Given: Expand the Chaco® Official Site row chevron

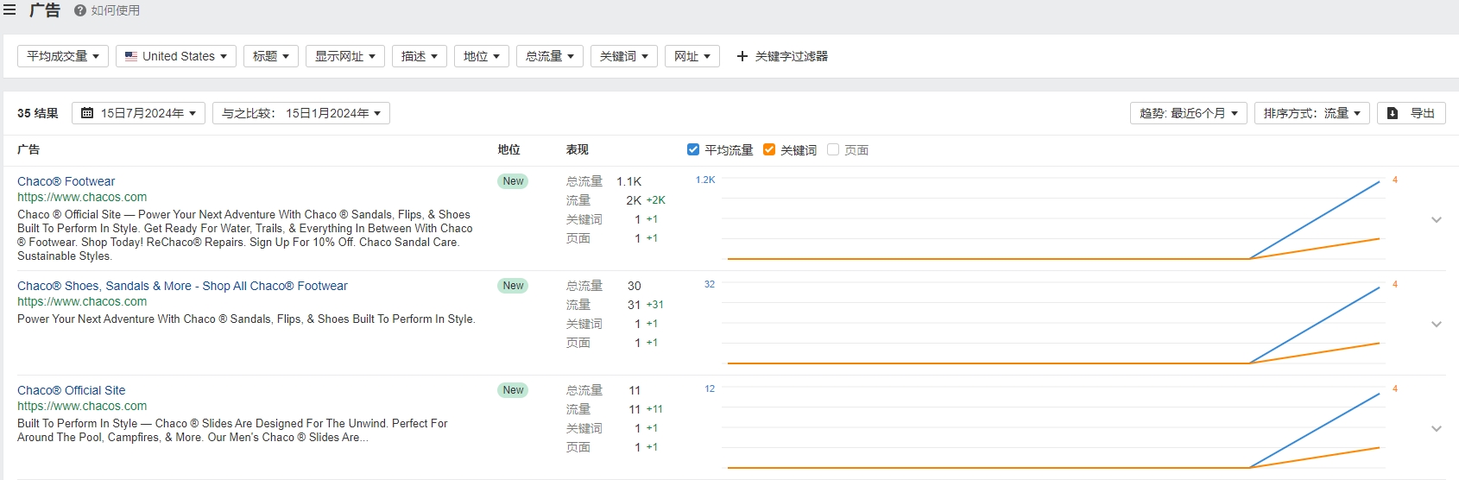Looking at the screenshot, I should [x=1437, y=428].
